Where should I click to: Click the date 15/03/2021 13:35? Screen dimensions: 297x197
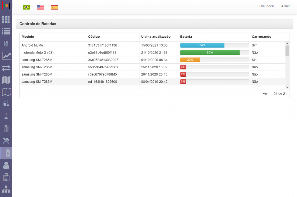(x=154, y=45)
